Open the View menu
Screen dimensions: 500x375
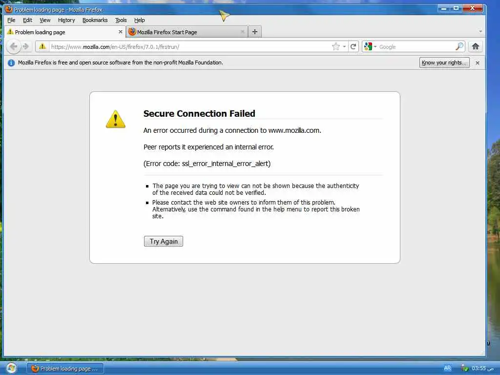tap(45, 20)
